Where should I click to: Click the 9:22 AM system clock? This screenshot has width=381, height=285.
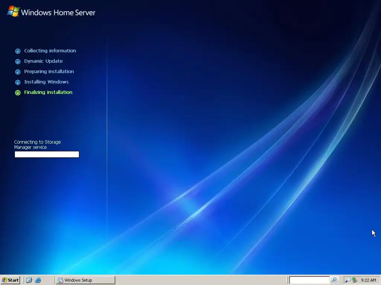pos(368,280)
